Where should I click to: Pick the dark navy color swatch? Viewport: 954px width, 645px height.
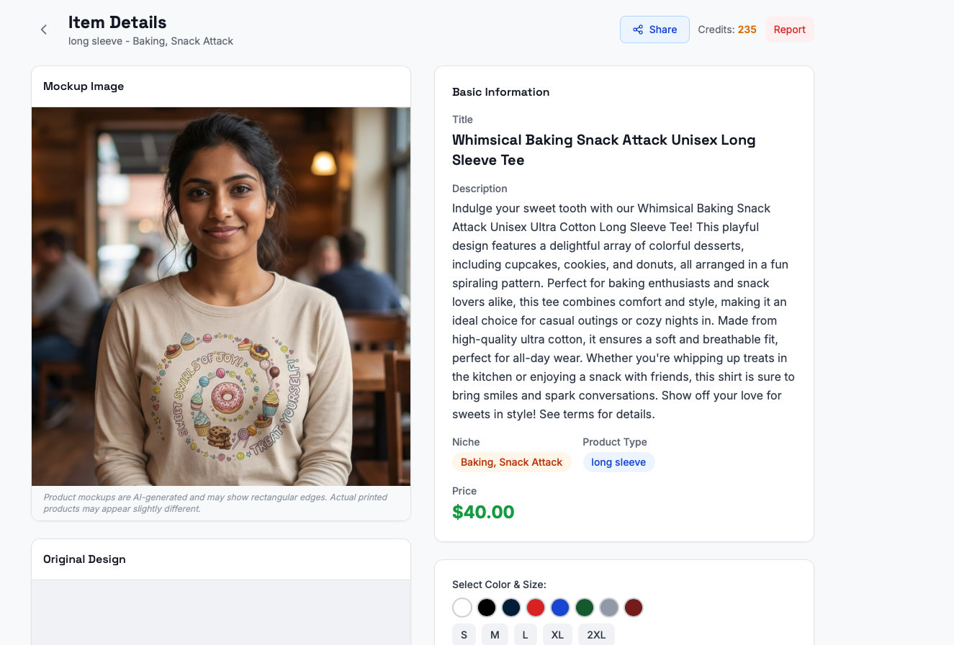(511, 608)
